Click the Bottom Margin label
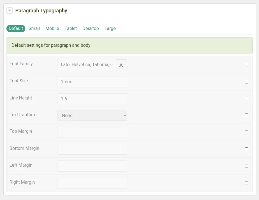The height and width of the screenshot is (200, 259). tap(24, 148)
